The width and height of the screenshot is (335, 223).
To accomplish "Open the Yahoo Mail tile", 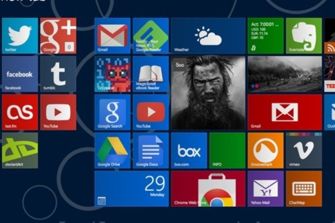I will click(265, 189).
